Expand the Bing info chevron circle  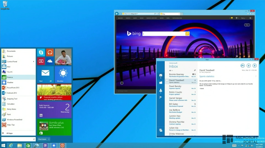pyautogui.click(x=122, y=83)
